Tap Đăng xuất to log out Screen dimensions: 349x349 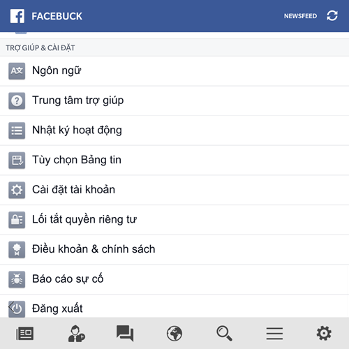[x=174, y=306]
